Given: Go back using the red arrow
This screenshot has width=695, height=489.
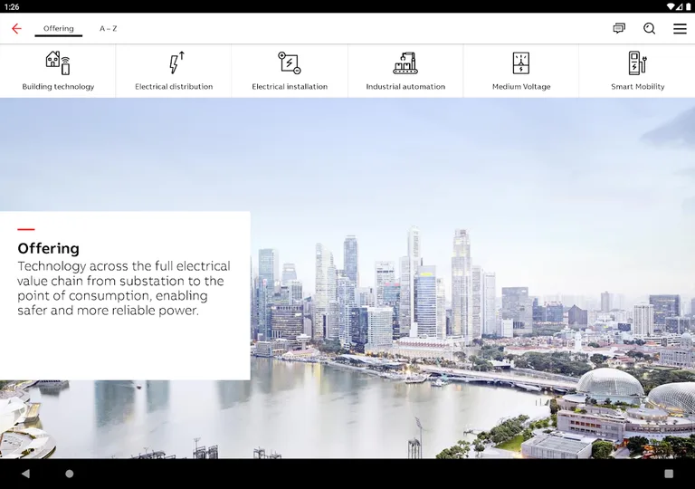Looking at the screenshot, I should coord(16,29).
